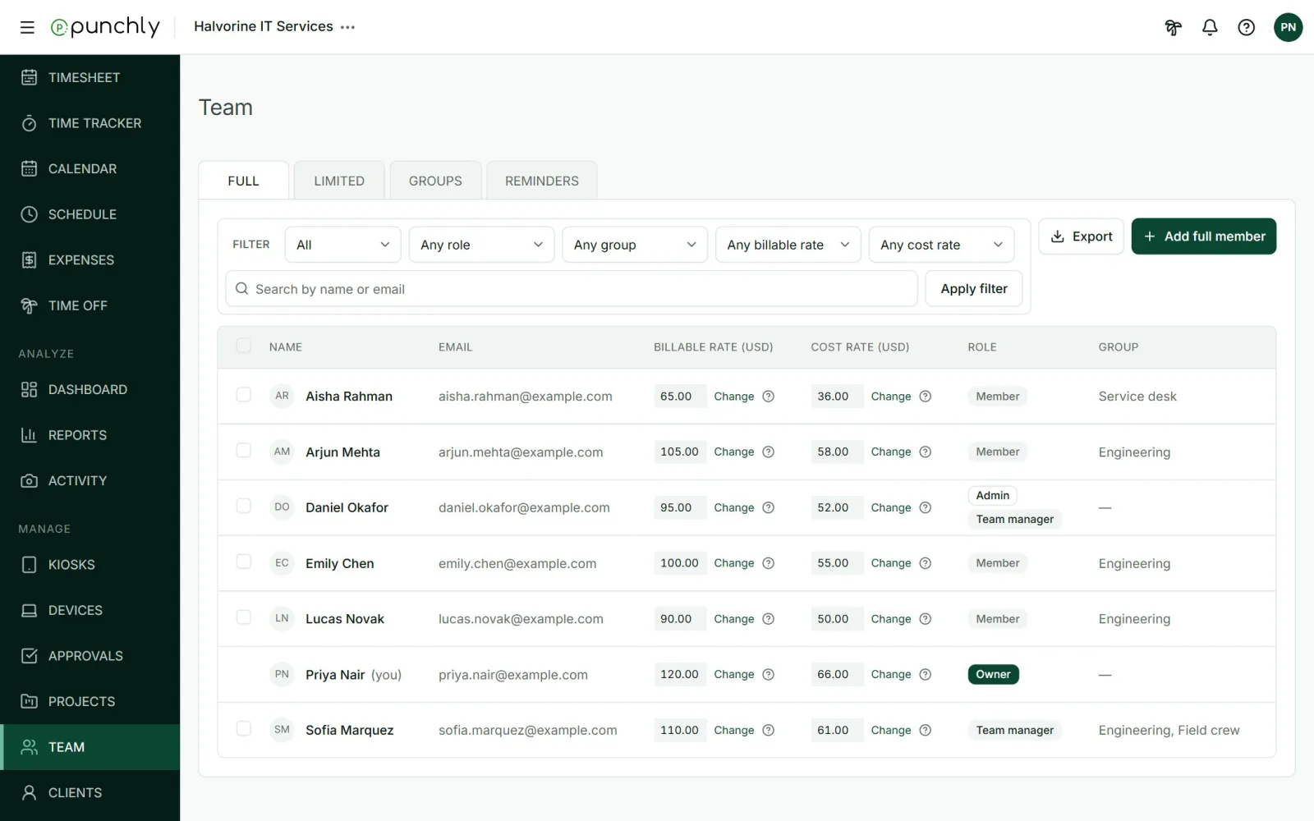This screenshot has width=1314, height=821.
Task: Check the box for Aisha Rahman
Action: (243, 395)
